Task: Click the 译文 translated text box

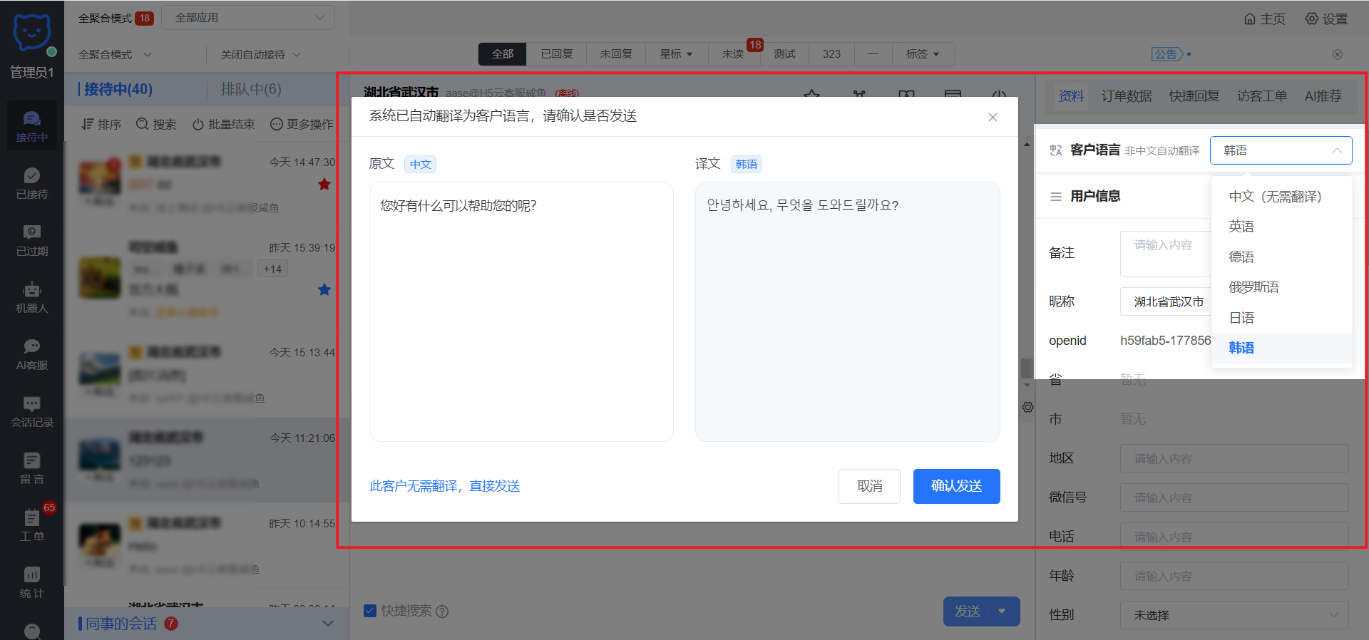Action: [x=848, y=311]
